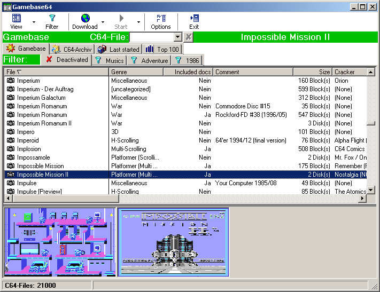Viewport: 380px width, 292px height.
Task: Click the Rockford-FD #38 (1996/05) comment
Action: [251, 115]
